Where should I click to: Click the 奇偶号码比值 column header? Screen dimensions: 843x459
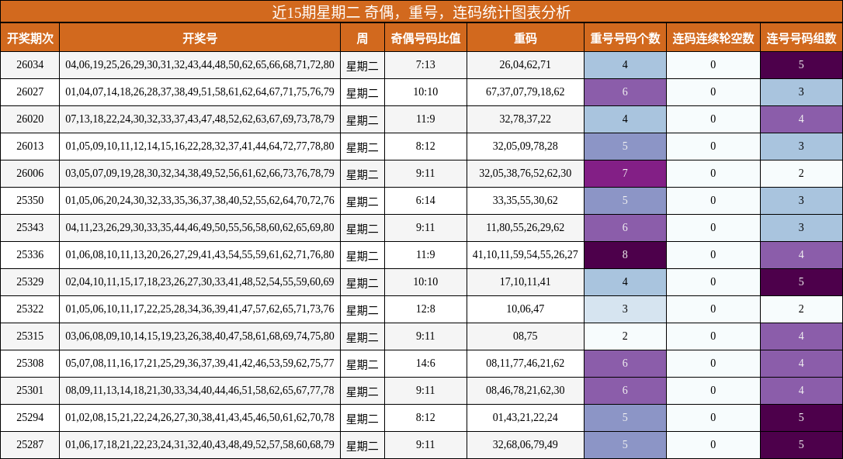click(426, 36)
